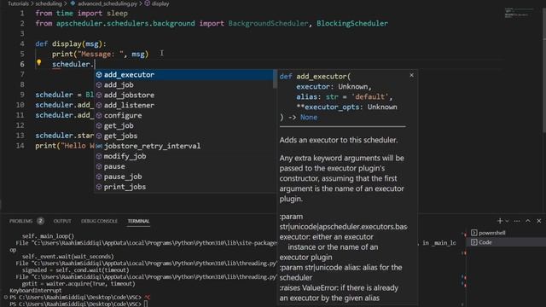The height and width of the screenshot is (307, 546).
Task: Pick add_jobstore autocomplete entry
Action: (x=184, y=95)
